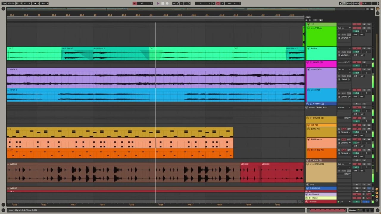Toggle Mixer visibility with M button

coord(377,197)
